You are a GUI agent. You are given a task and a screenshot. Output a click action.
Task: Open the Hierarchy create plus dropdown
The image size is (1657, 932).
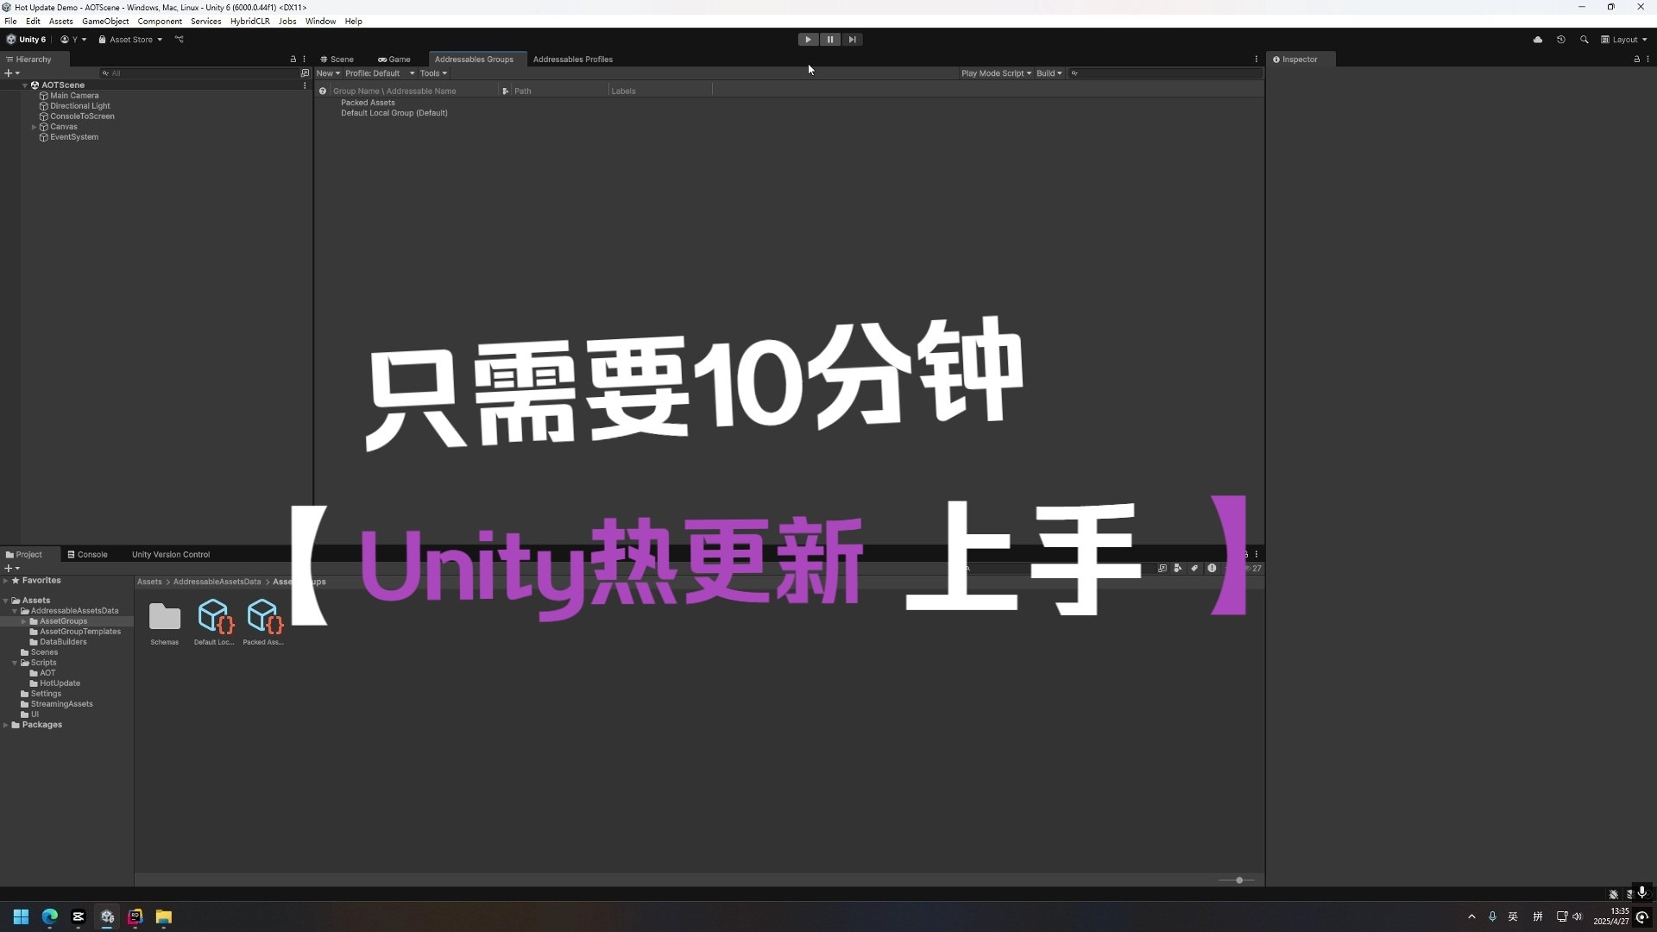[x=12, y=73]
